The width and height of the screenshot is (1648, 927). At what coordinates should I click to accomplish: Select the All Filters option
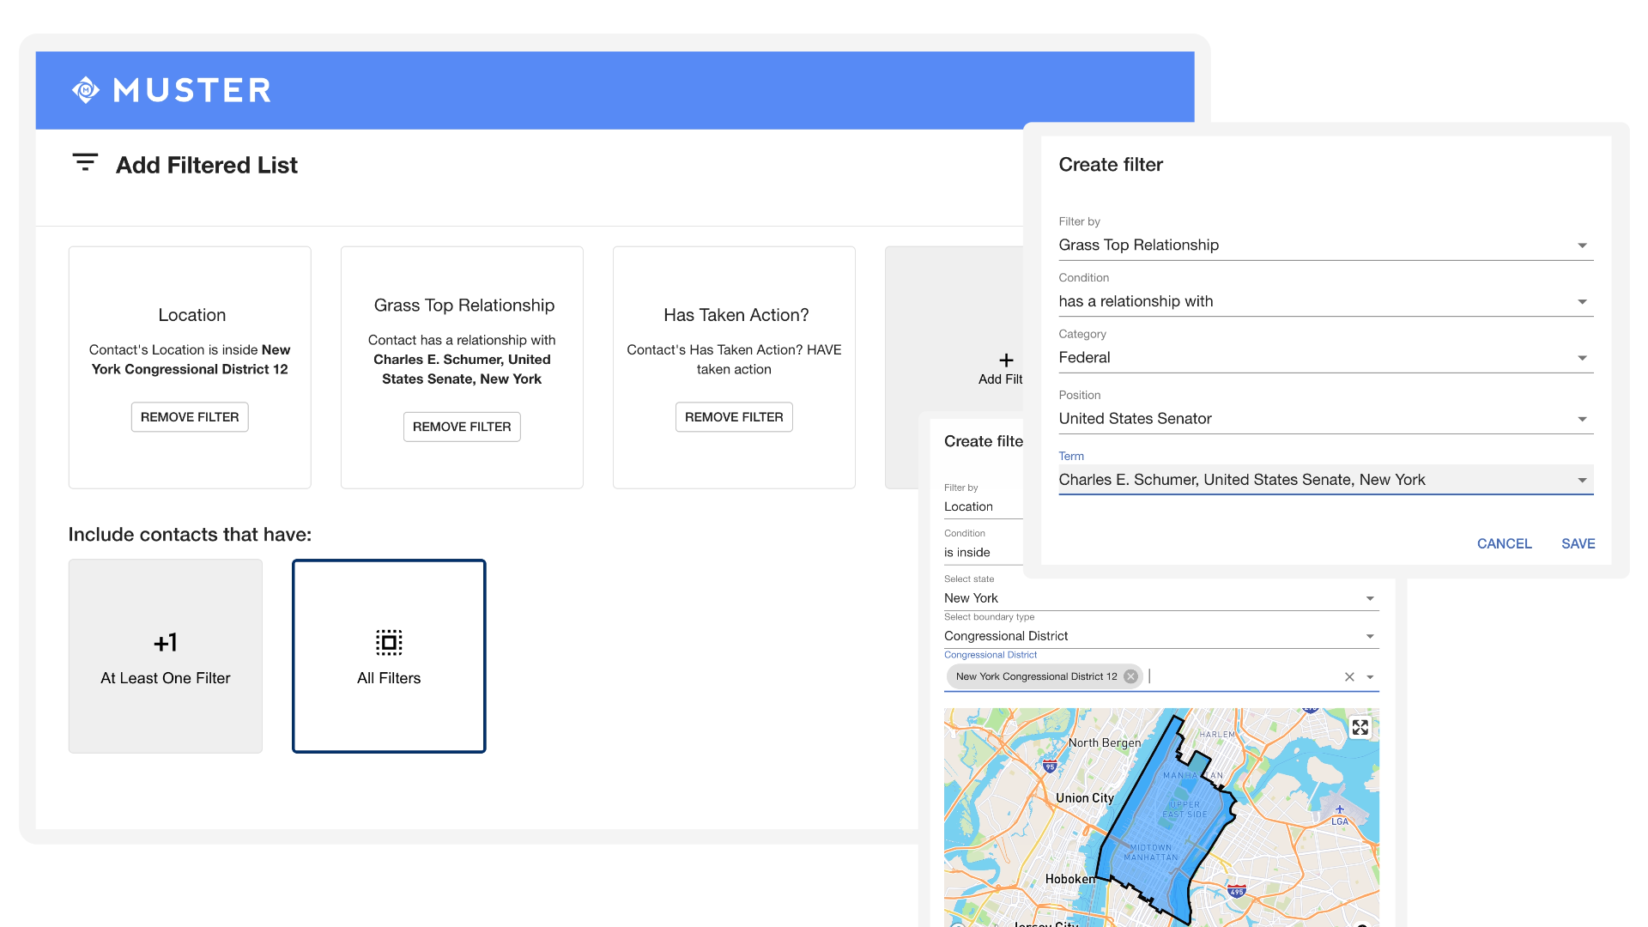[389, 657]
